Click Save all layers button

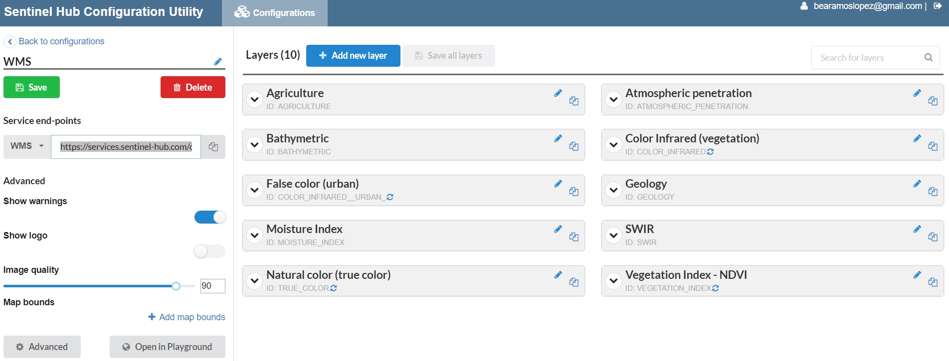[449, 56]
